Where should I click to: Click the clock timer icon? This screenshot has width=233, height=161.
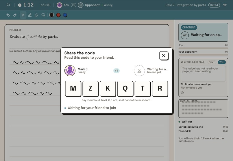click(20, 5)
